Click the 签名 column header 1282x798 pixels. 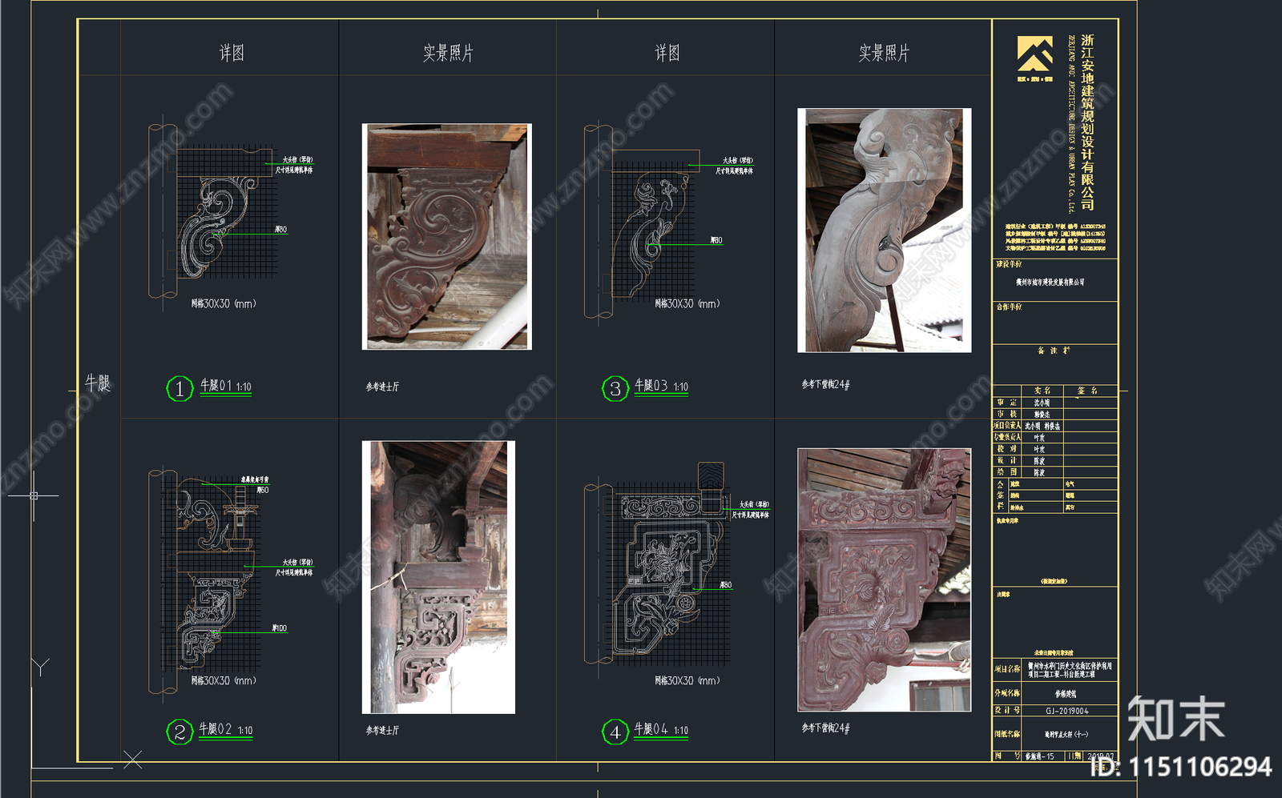click(x=1087, y=391)
